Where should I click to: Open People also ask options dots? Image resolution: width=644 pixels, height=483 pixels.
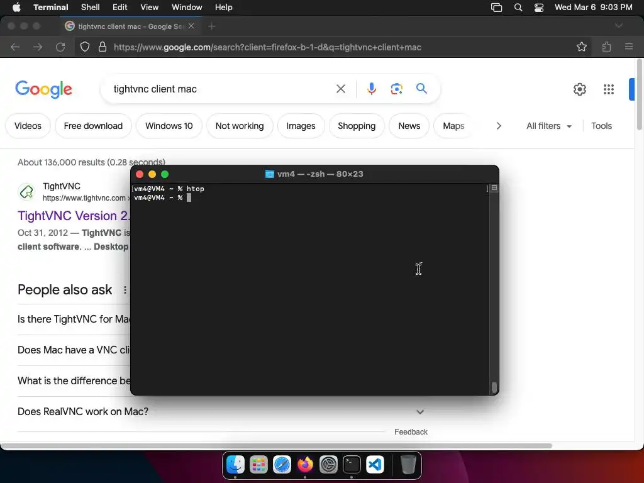coord(125,290)
